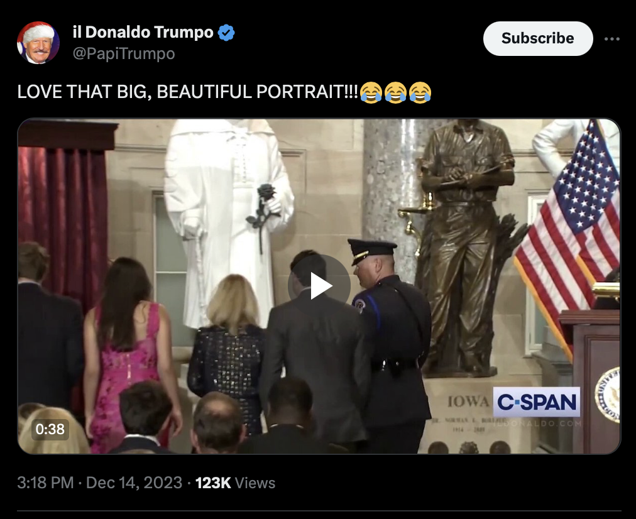Screen dimensions: 636x519
Task: Click the last laughing-crying emoji
Action: [420, 92]
